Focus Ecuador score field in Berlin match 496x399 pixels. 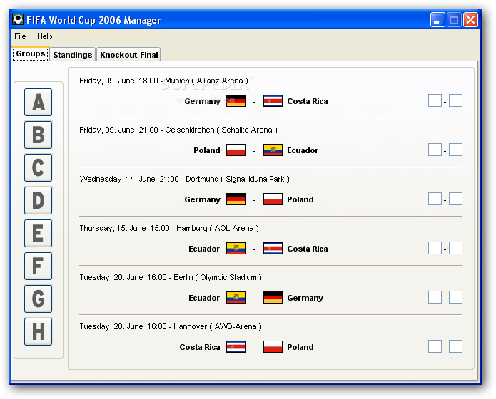(x=435, y=297)
